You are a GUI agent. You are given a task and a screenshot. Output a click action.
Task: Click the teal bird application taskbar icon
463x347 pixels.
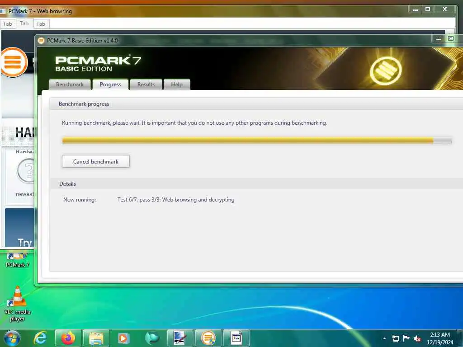point(152,338)
